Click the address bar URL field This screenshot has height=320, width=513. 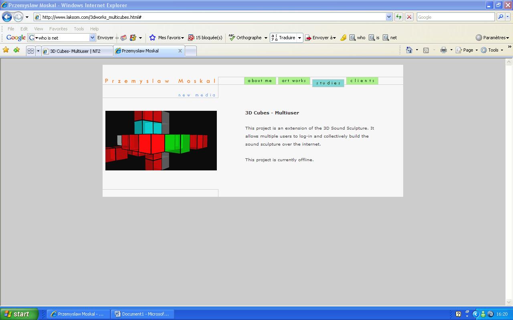(x=210, y=17)
